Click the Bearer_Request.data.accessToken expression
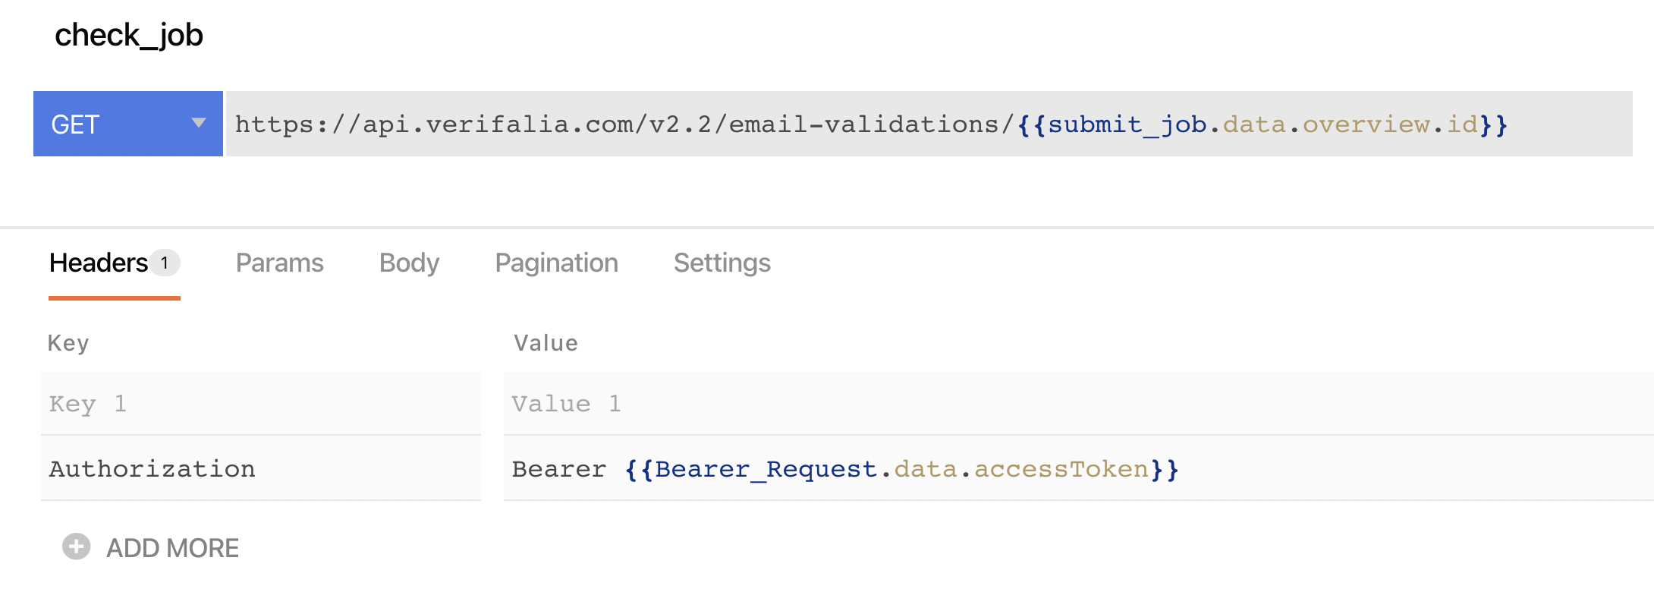Image resolution: width=1654 pixels, height=589 pixels. click(x=901, y=469)
